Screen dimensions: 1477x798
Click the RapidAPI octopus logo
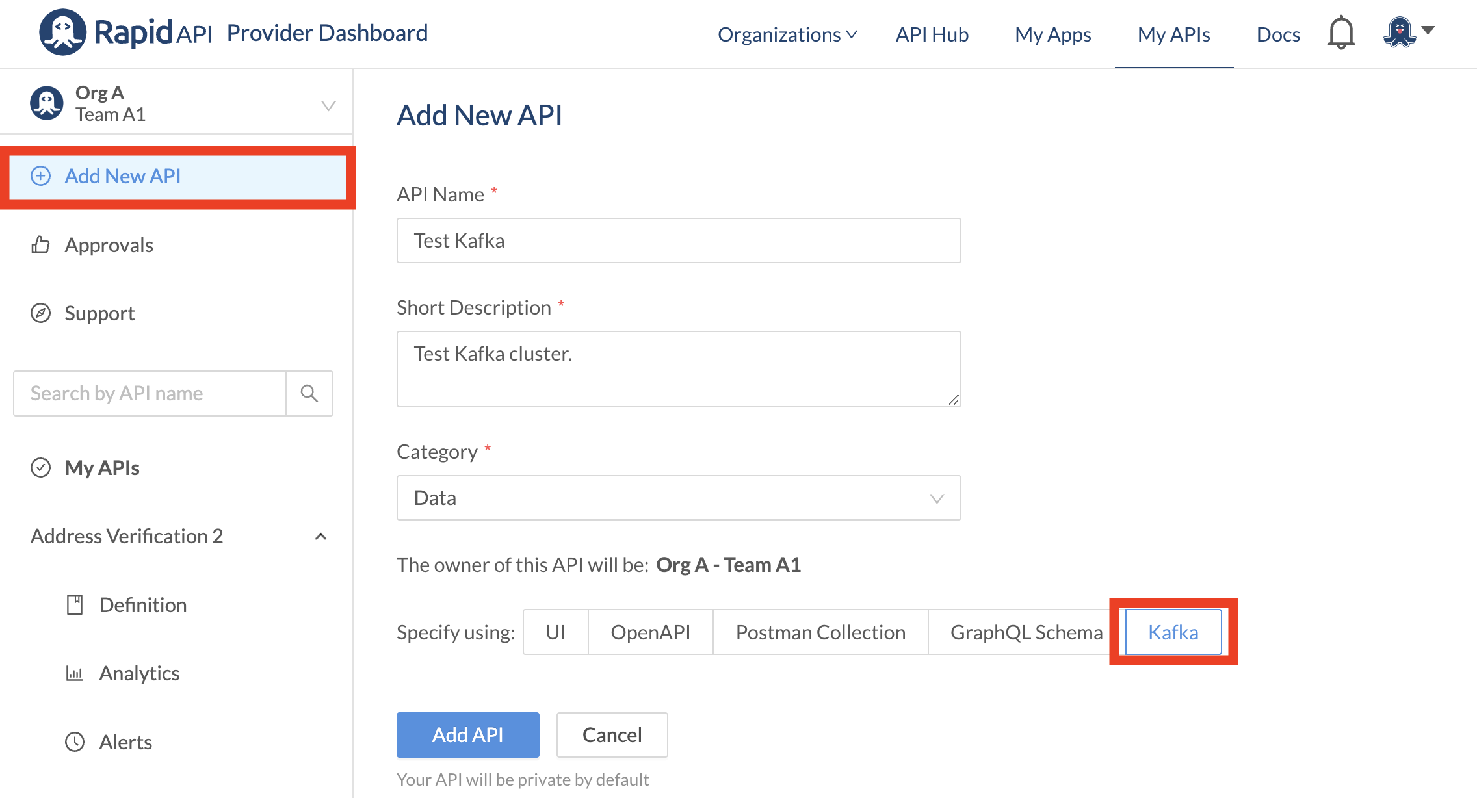tap(62, 32)
